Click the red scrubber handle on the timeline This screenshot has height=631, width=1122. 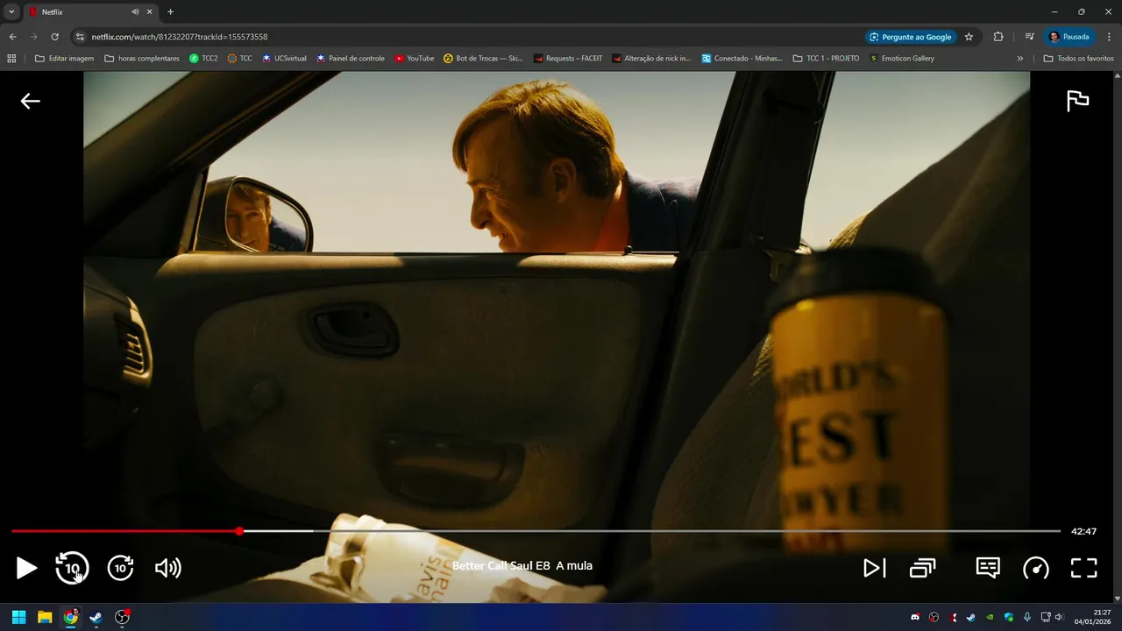tap(239, 531)
